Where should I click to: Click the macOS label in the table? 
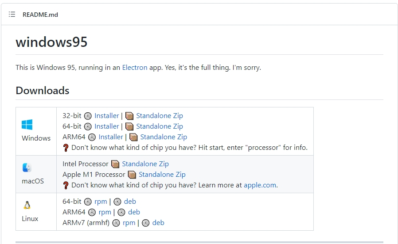(33, 181)
